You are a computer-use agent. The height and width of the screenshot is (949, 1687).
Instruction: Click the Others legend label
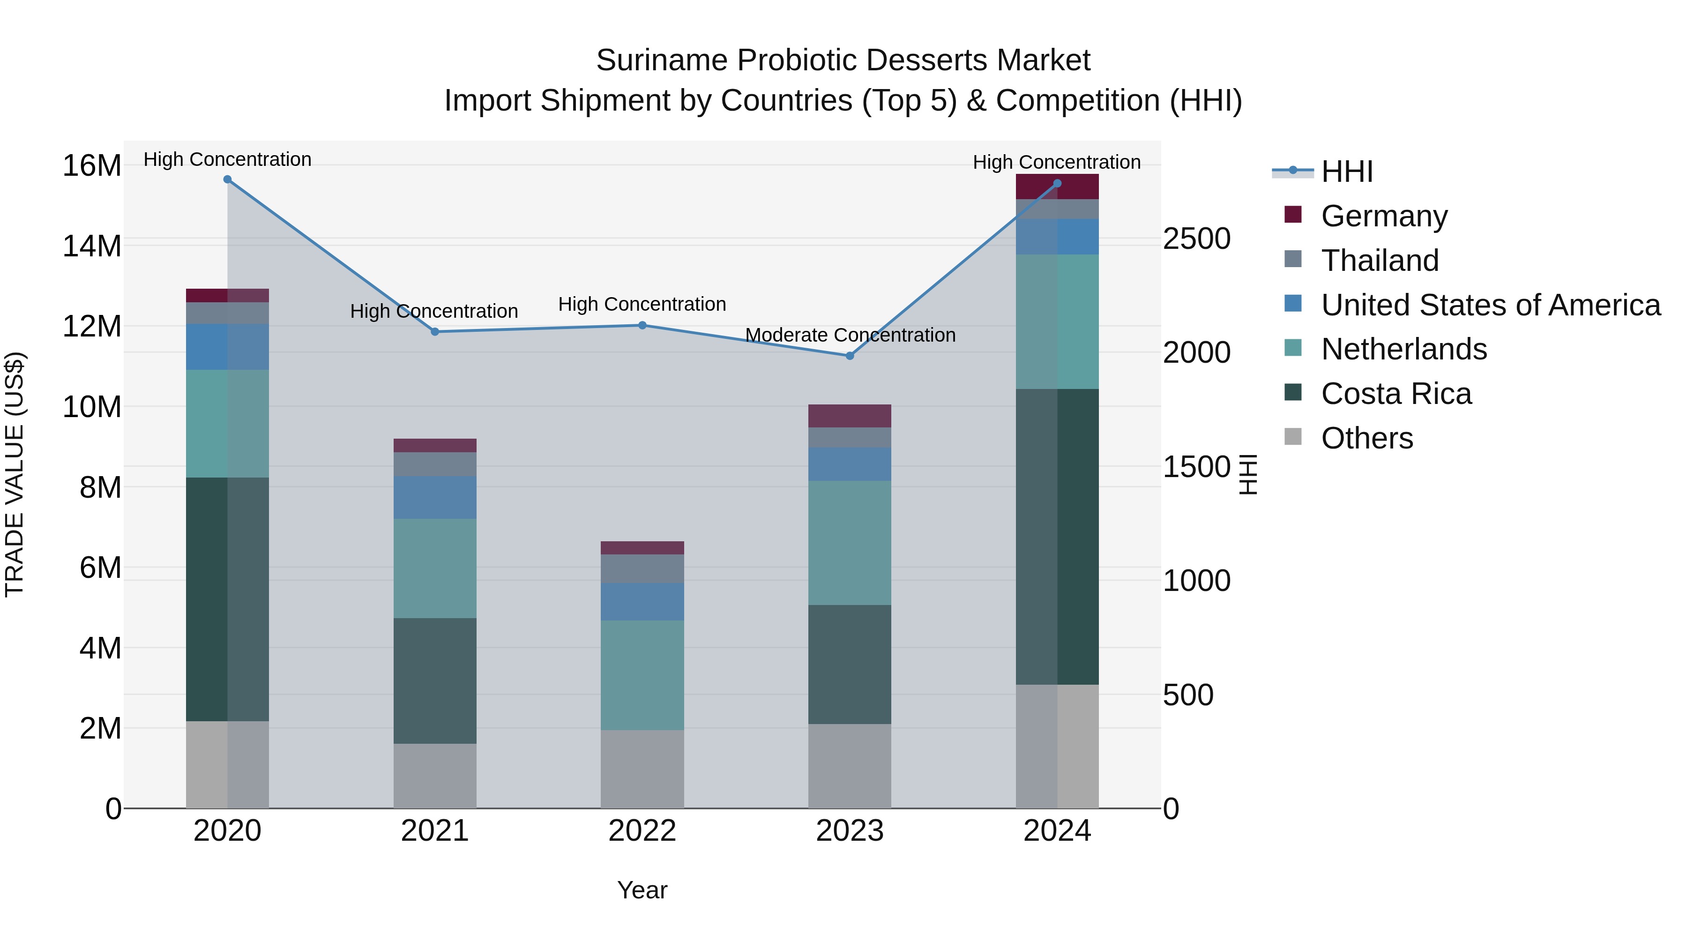pos(1367,438)
